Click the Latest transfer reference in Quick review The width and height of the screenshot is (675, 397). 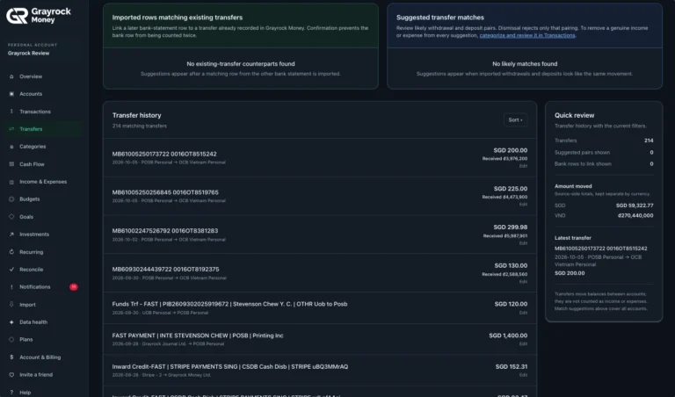point(600,249)
